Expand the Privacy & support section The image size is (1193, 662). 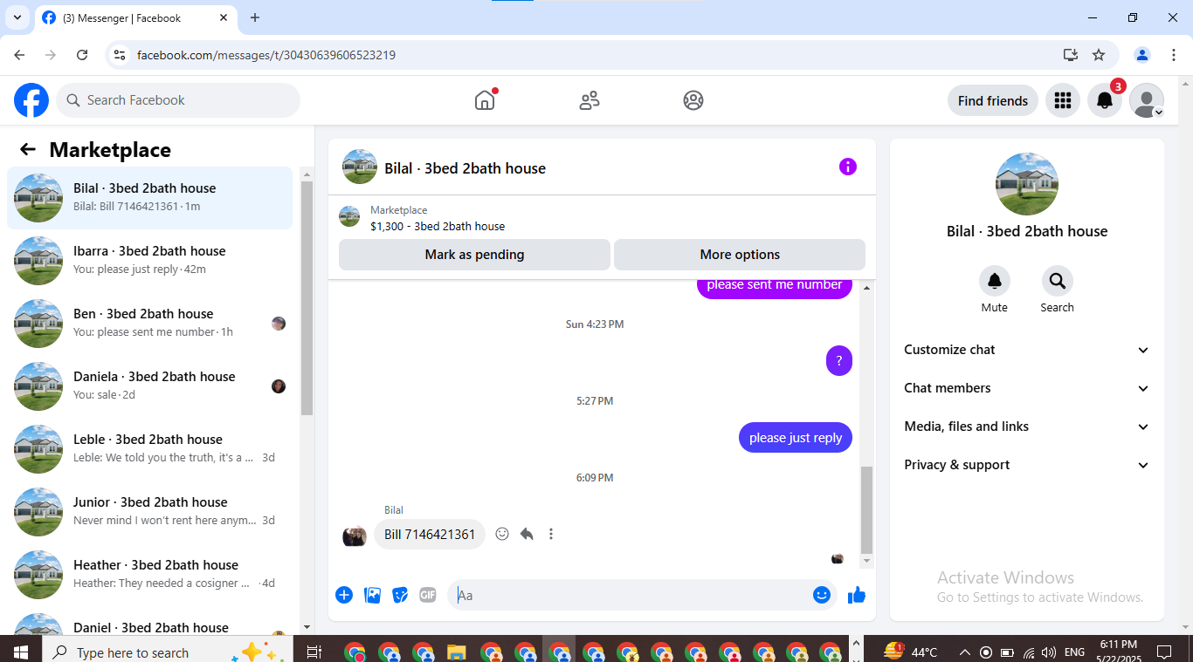coord(1027,465)
